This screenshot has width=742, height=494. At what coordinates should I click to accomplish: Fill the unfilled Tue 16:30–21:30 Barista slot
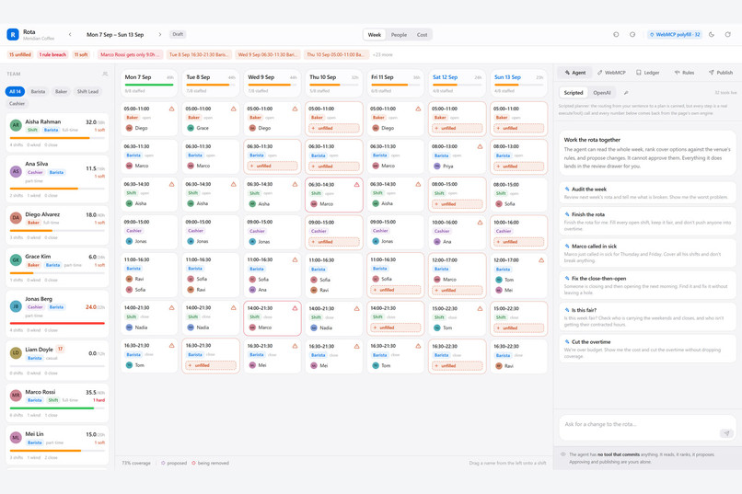tap(211, 365)
